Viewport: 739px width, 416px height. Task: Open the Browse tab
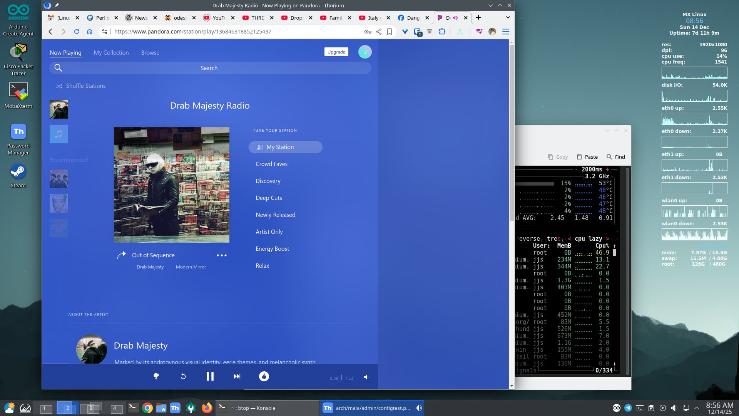click(150, 53)
